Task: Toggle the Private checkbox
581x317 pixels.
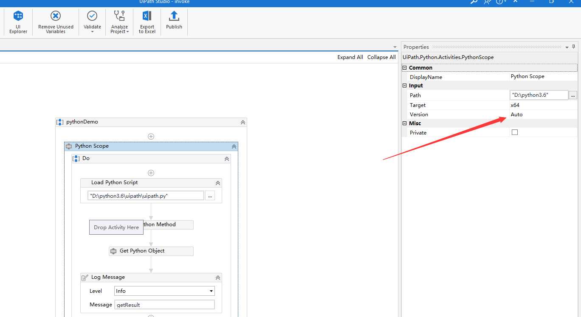Action: pos(515,132)
